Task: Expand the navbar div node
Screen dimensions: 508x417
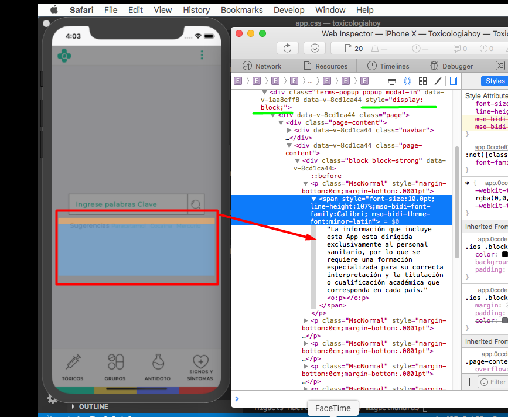Action: tap(289, 130)
